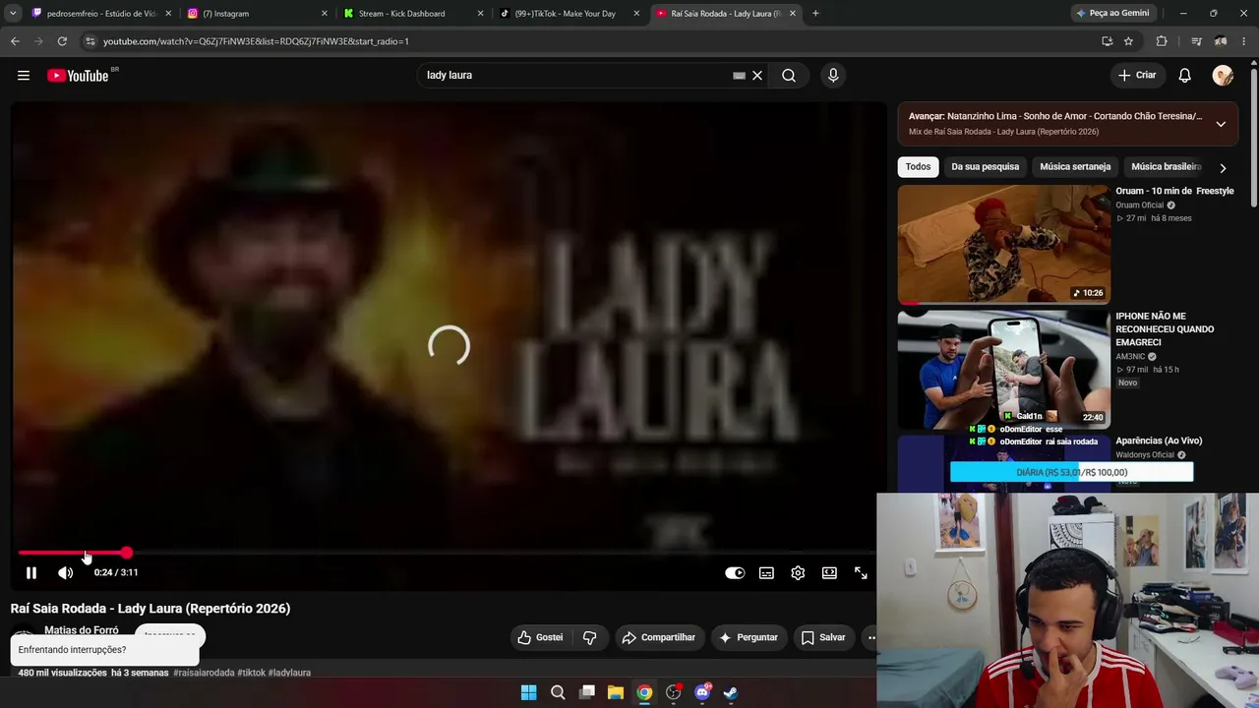The width and height of the screenshot is (1259, 708).
Task: Open Chrome menu three dots
Action: (1244, 41)
